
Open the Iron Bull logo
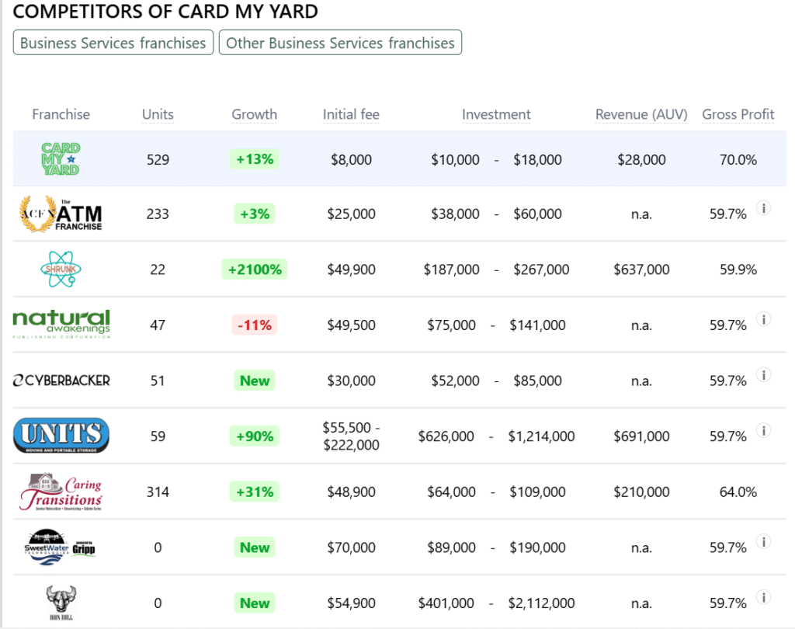click(x=61, y=603)
